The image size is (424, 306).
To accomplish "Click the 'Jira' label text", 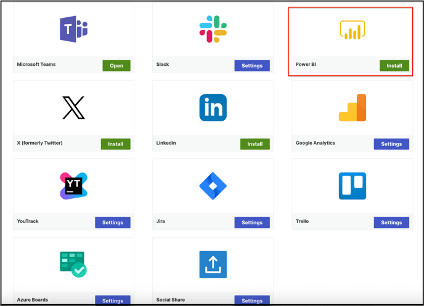I will (x=161, y=221).
